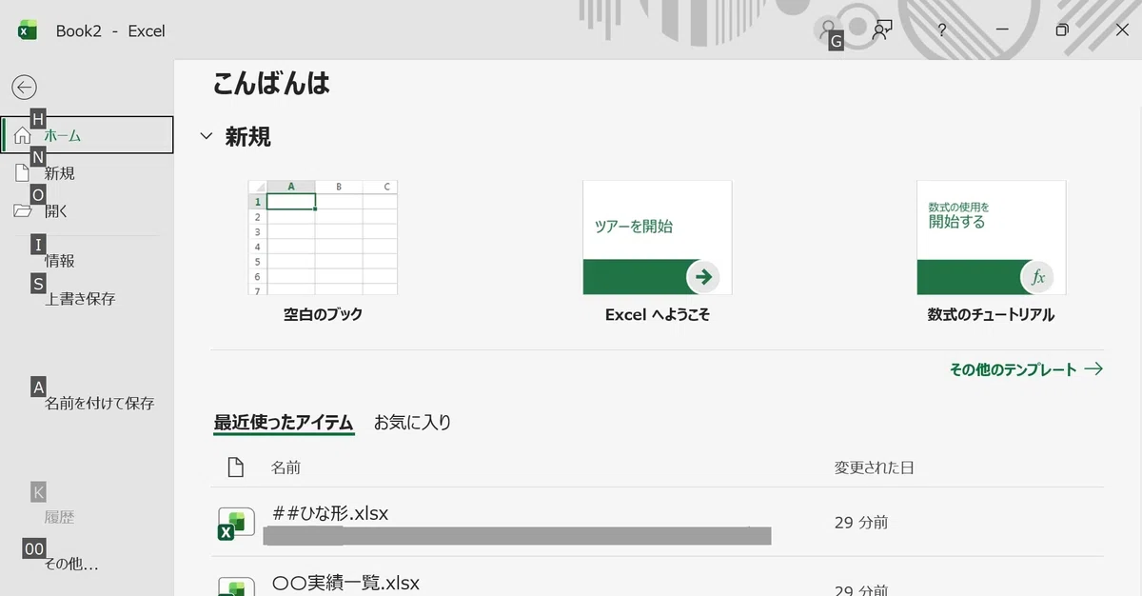Viewport: 1142px width, 596px height.
Task: Switch to お気に入り tab
Action: click(x=412, y=422)
